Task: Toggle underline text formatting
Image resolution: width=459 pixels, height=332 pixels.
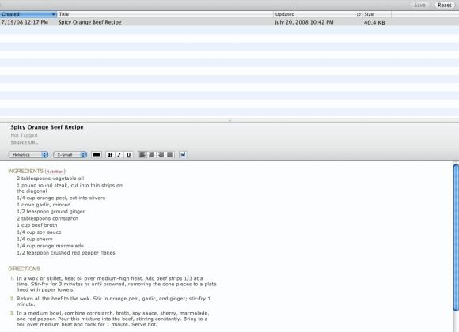Action: point(128,155)
